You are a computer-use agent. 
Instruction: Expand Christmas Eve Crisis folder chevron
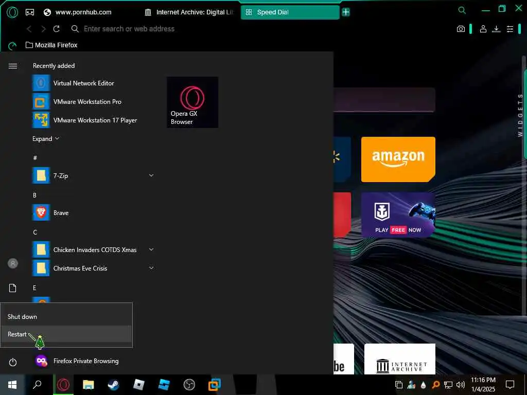pos(151,268)
